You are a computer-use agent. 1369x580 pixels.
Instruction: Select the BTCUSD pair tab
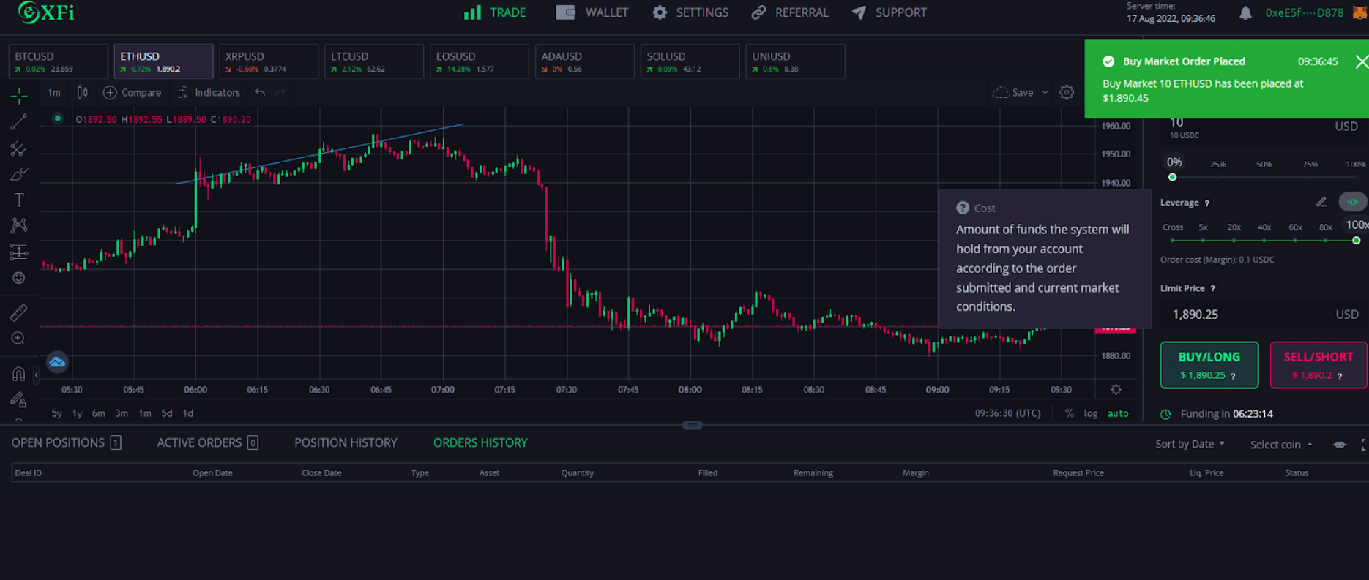[58, 61]
